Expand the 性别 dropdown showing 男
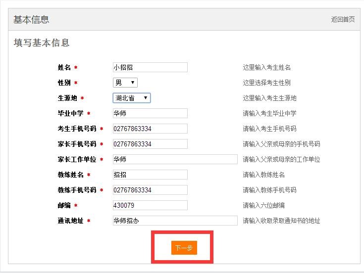This screenshot has width=364, height=273. (x=125, y=83)
